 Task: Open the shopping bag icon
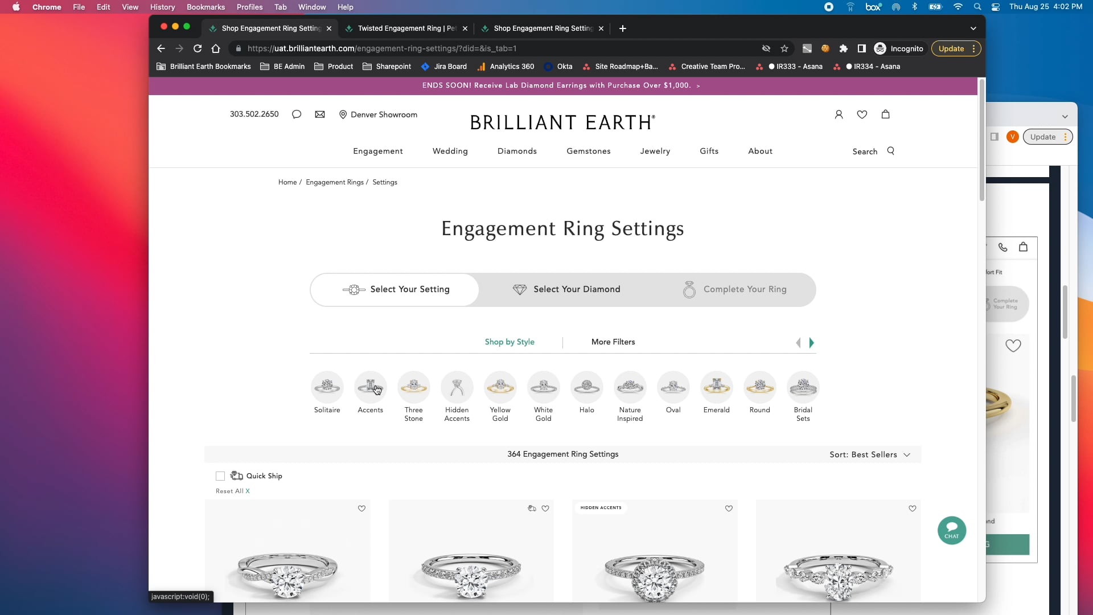(885, 114)
